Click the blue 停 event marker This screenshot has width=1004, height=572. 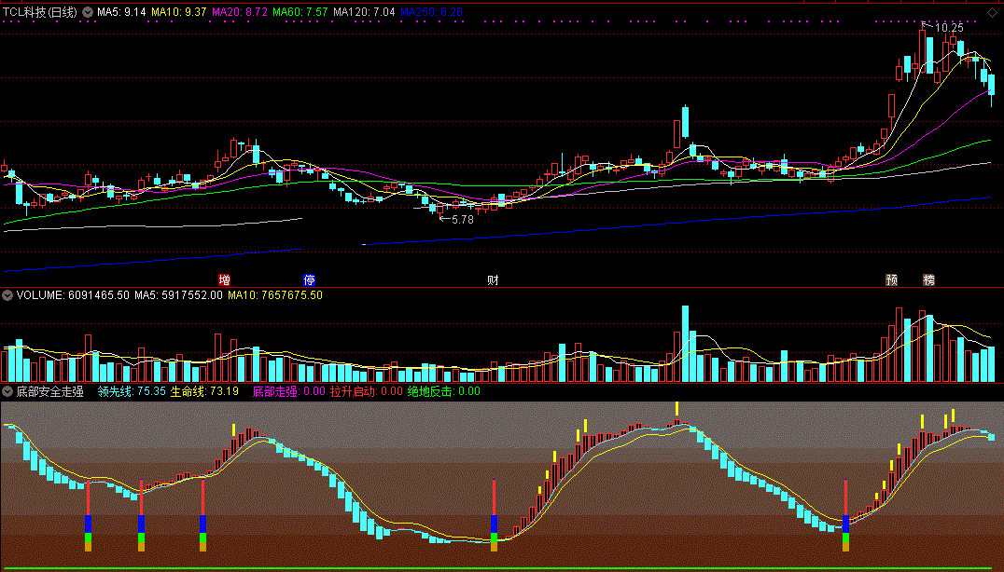pyautogui.click(x=309, y=279)
